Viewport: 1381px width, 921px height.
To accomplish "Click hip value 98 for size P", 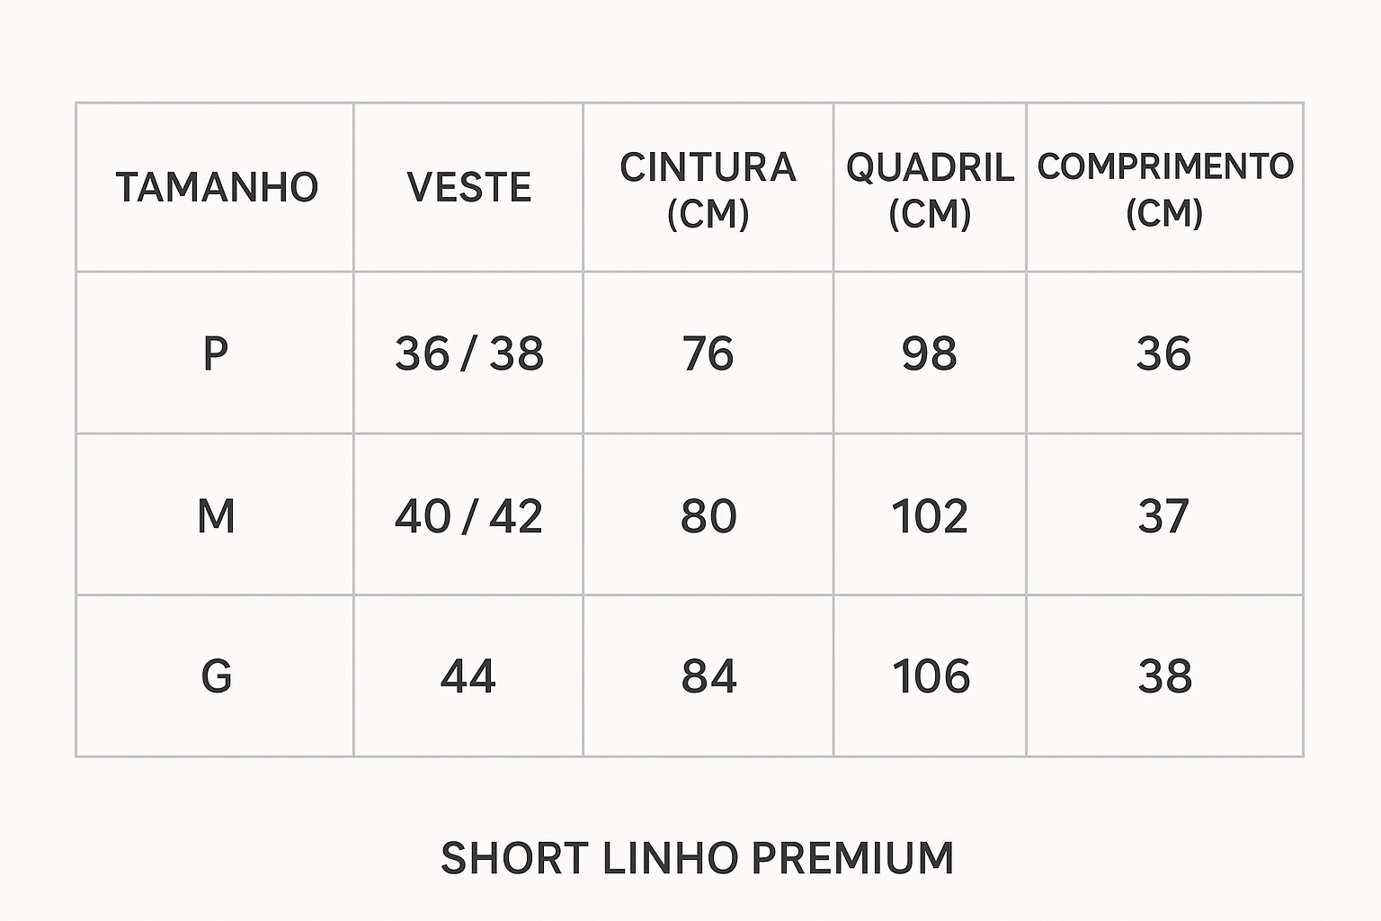I will pyautogui.click(x=930, y=353).
